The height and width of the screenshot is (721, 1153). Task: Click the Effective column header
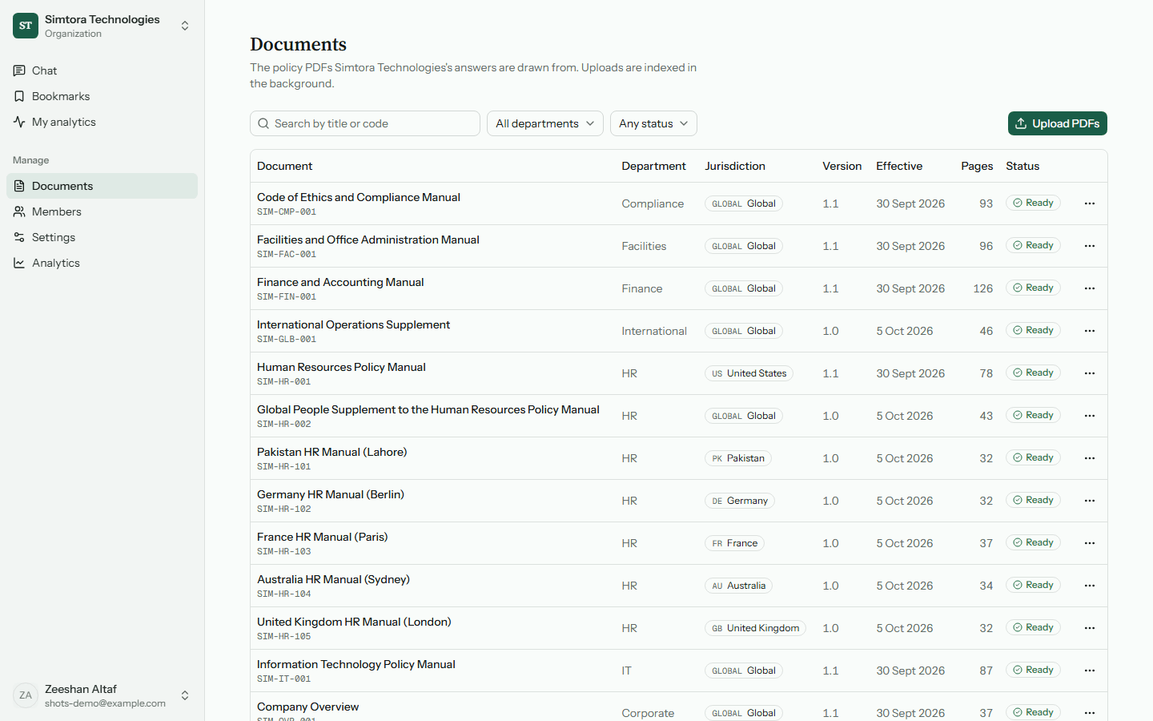(x=899, y=166)
